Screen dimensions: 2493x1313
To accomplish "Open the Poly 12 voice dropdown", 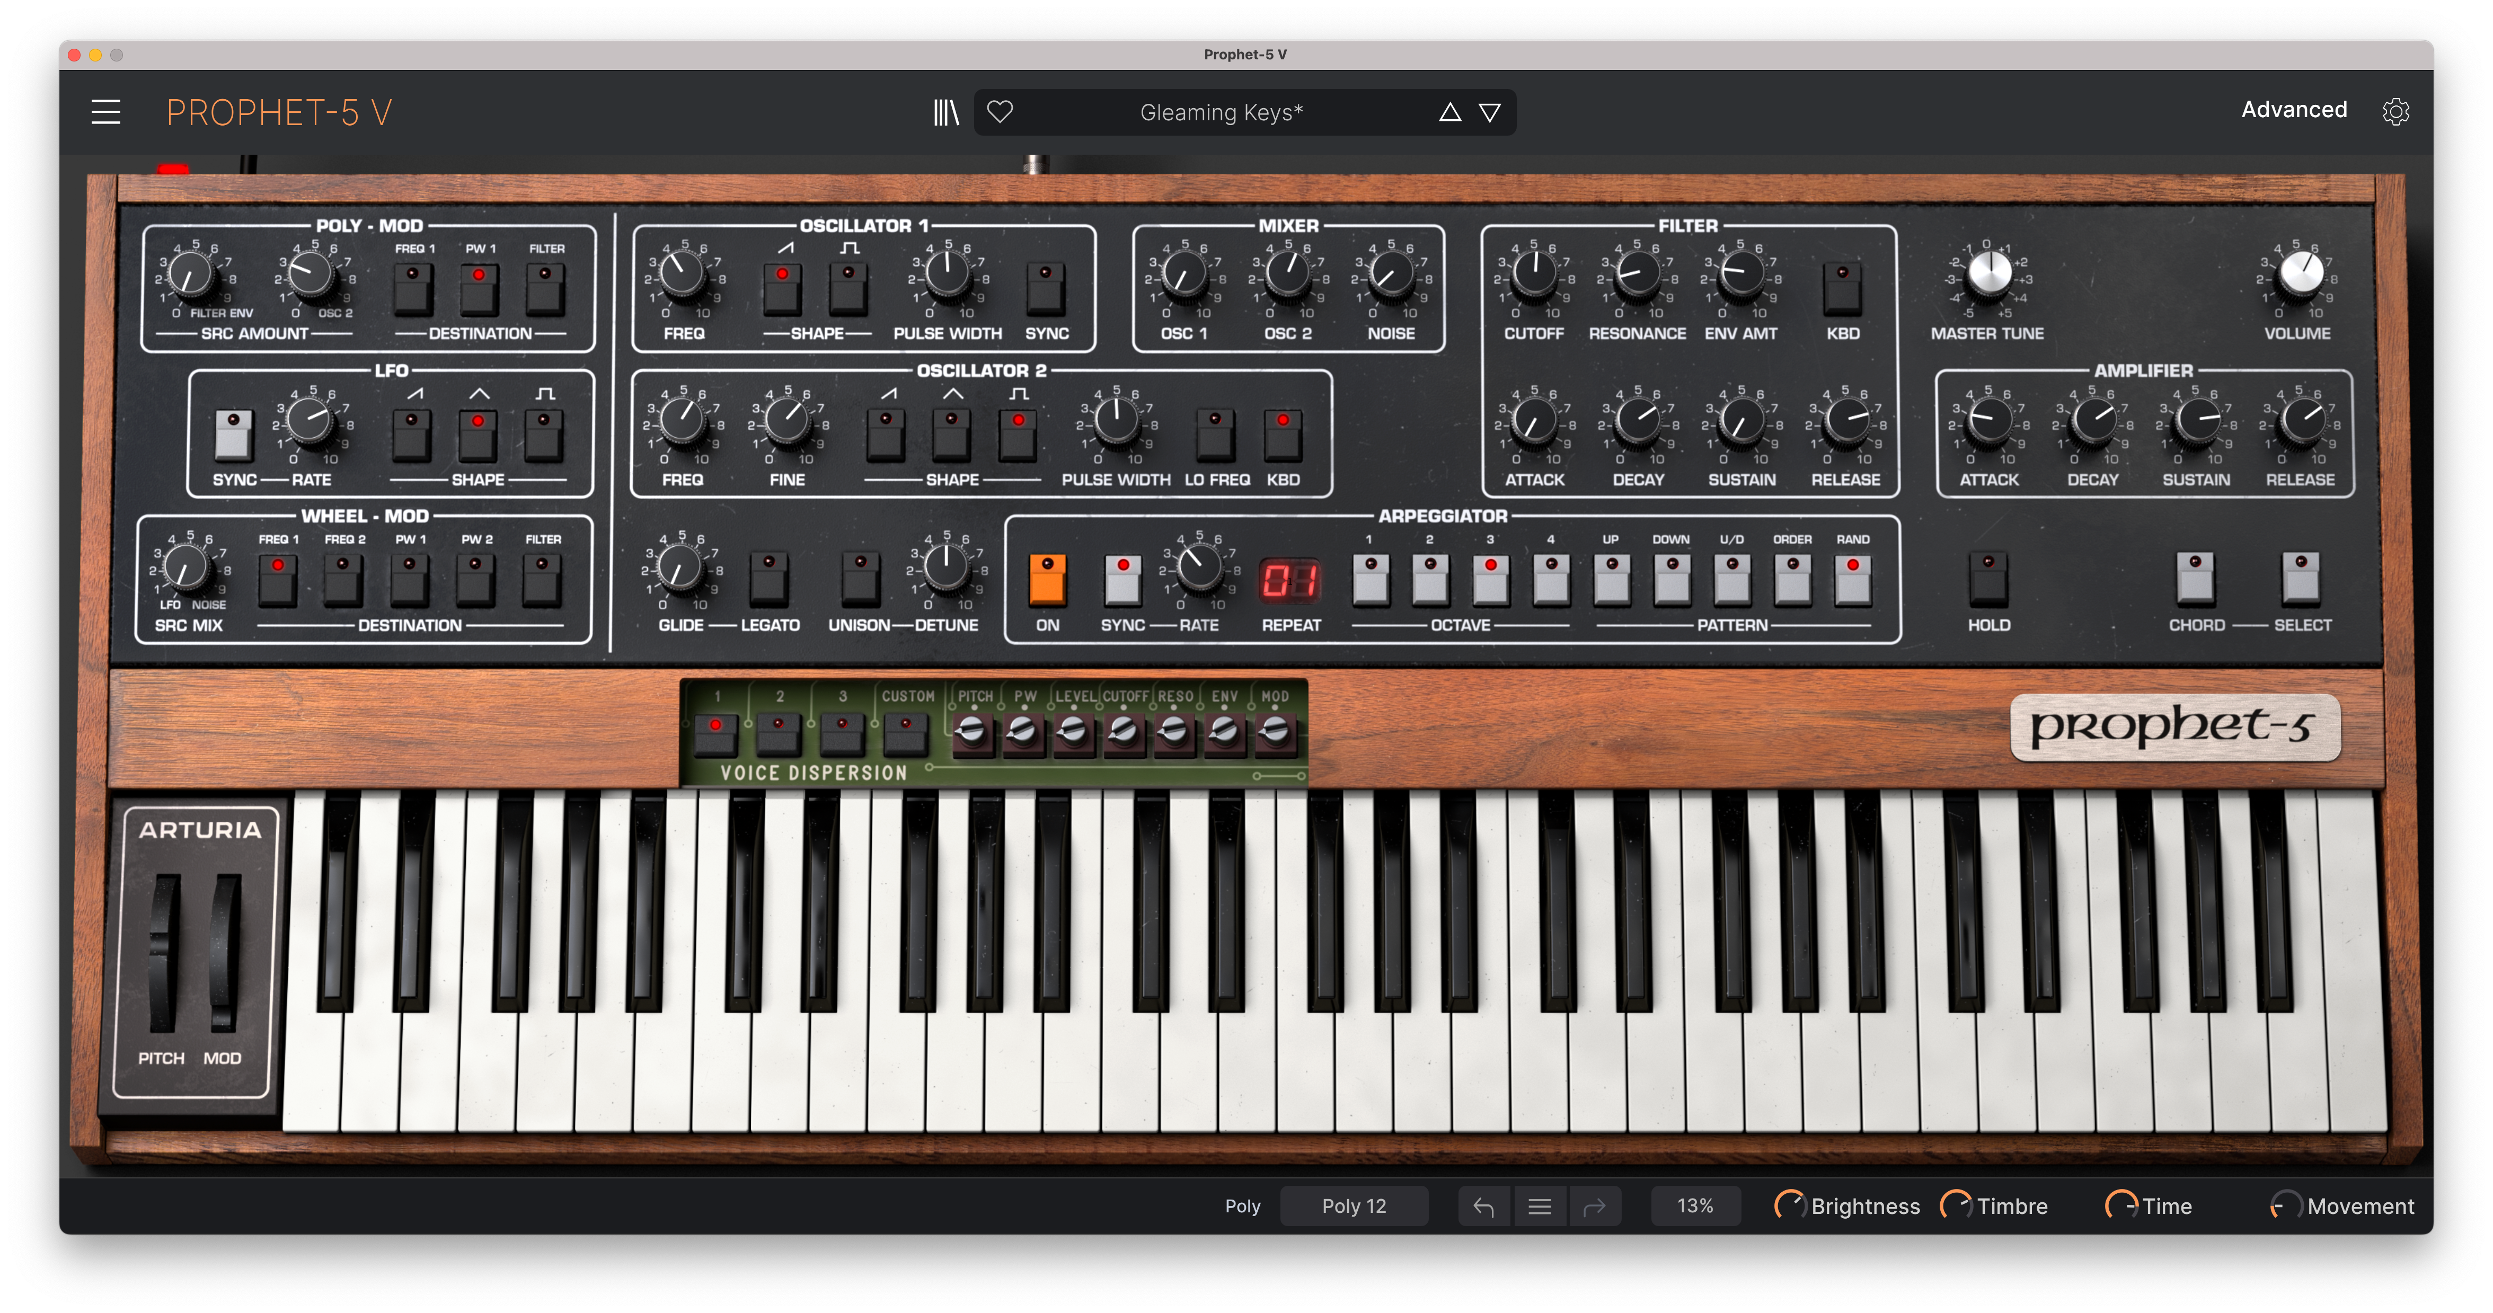I will click(x=1354, y=1205).
